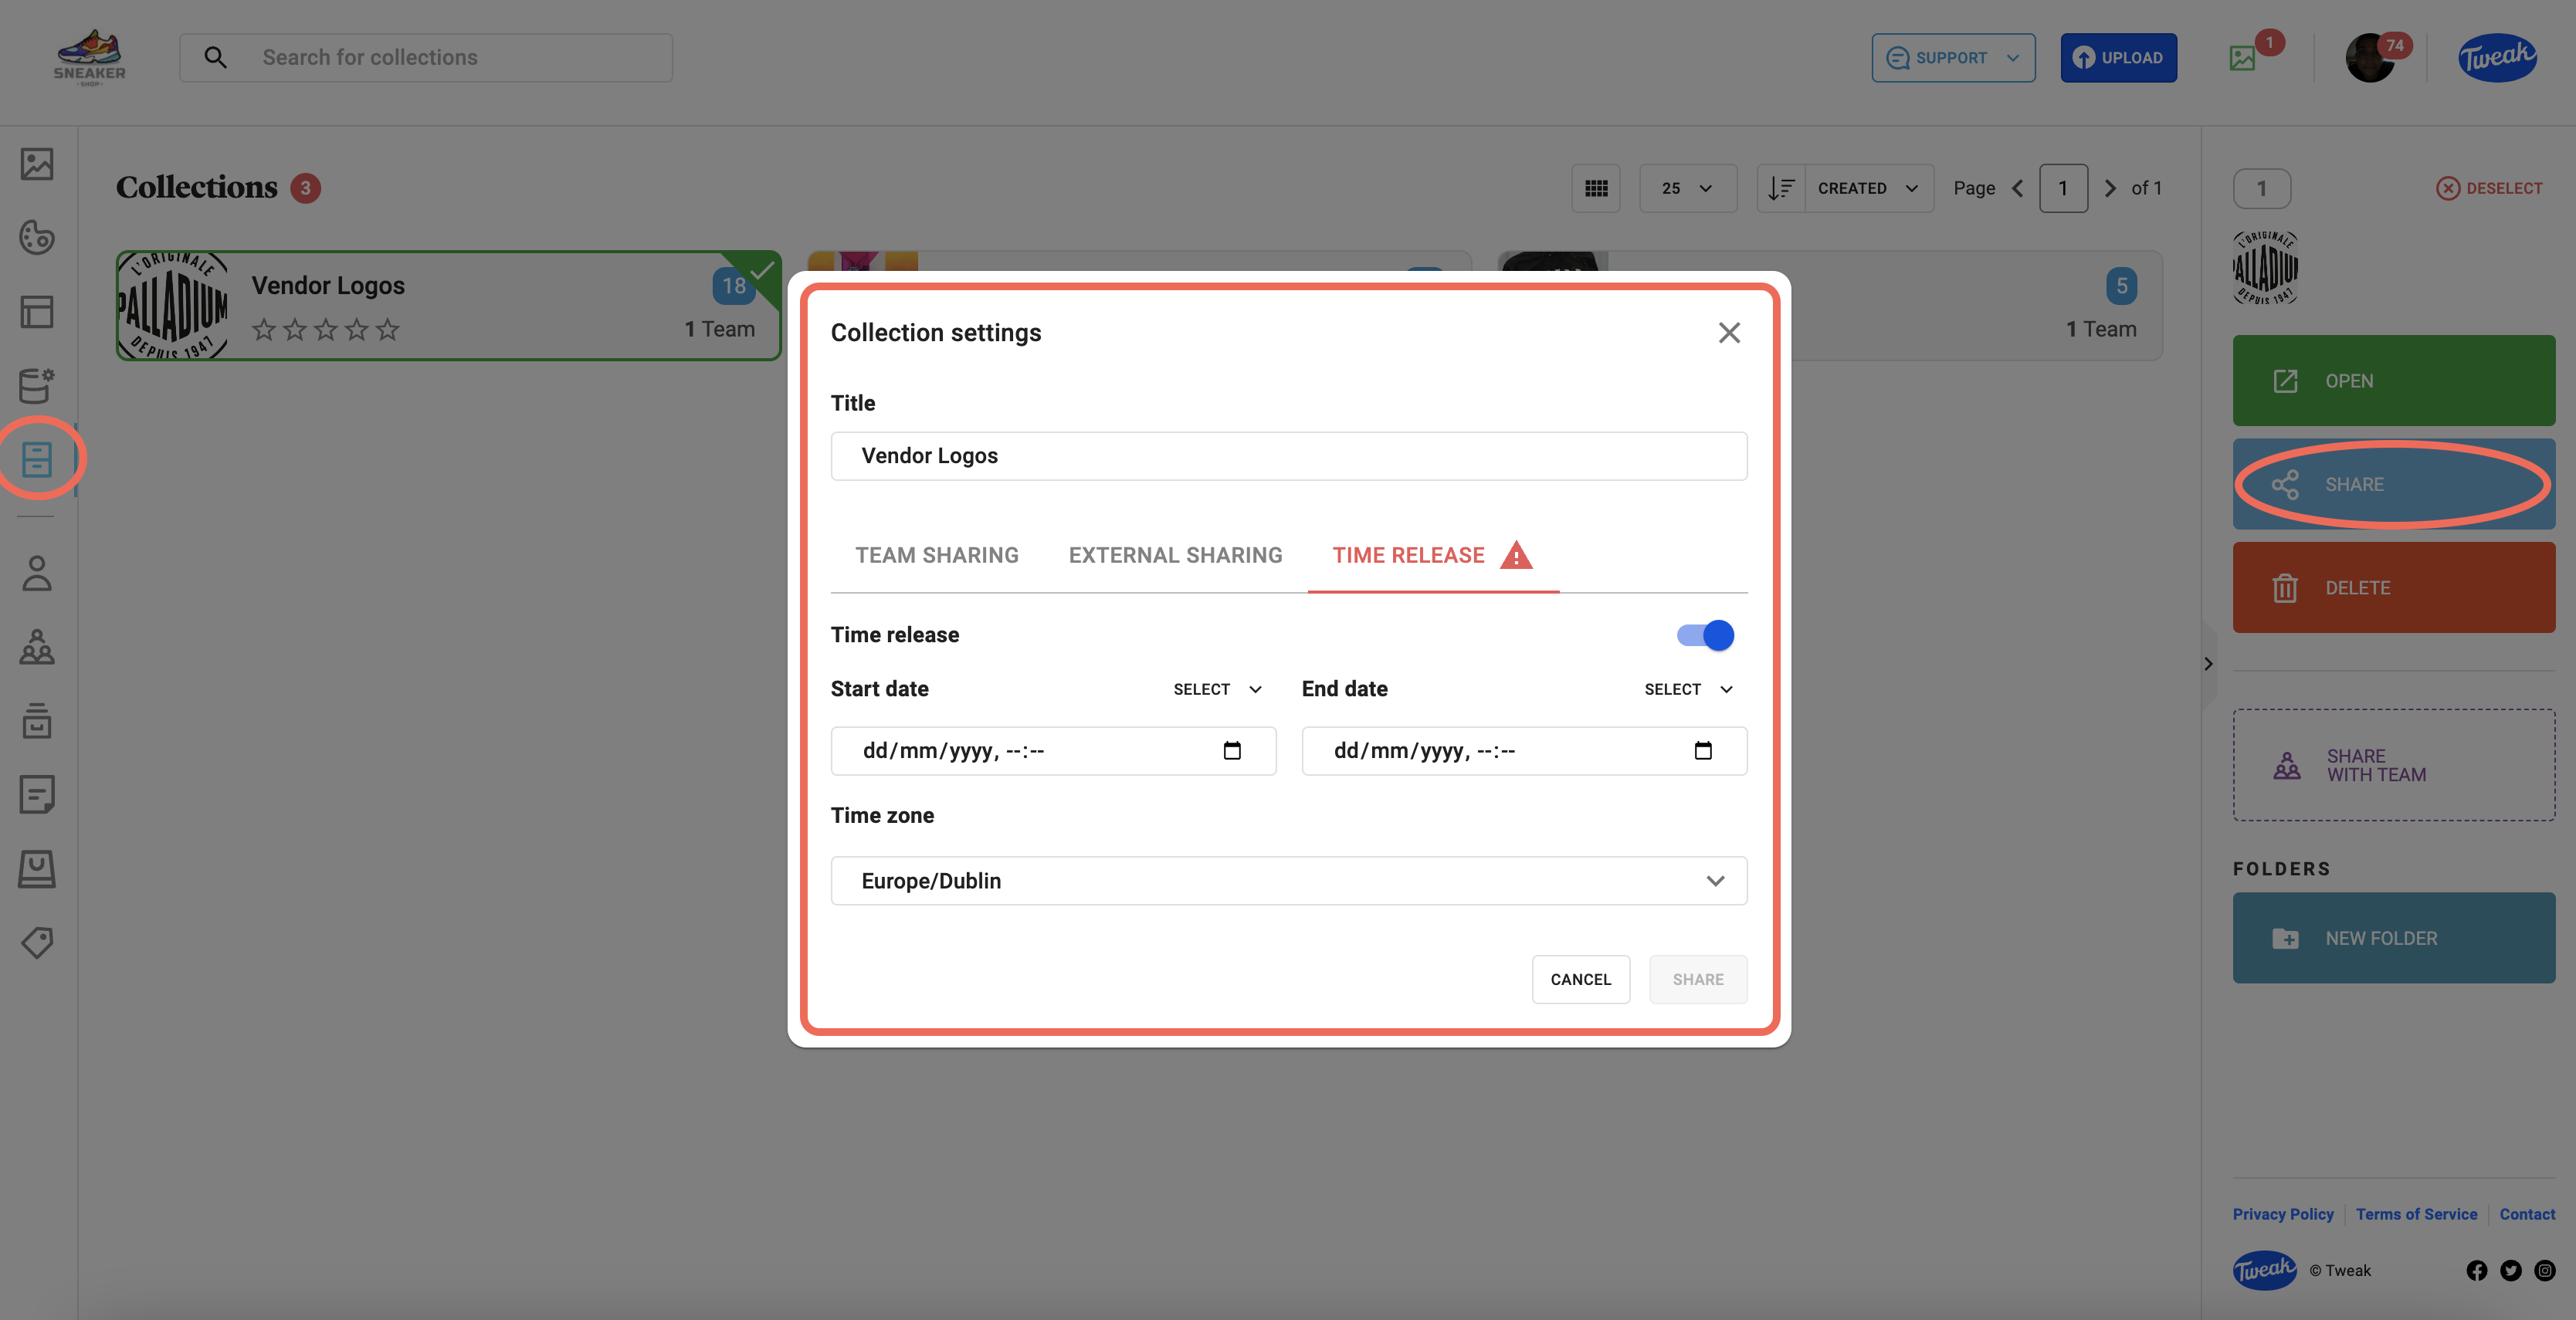Switch to the External Sharing tab
2576x1320 pixels.
1175,555
